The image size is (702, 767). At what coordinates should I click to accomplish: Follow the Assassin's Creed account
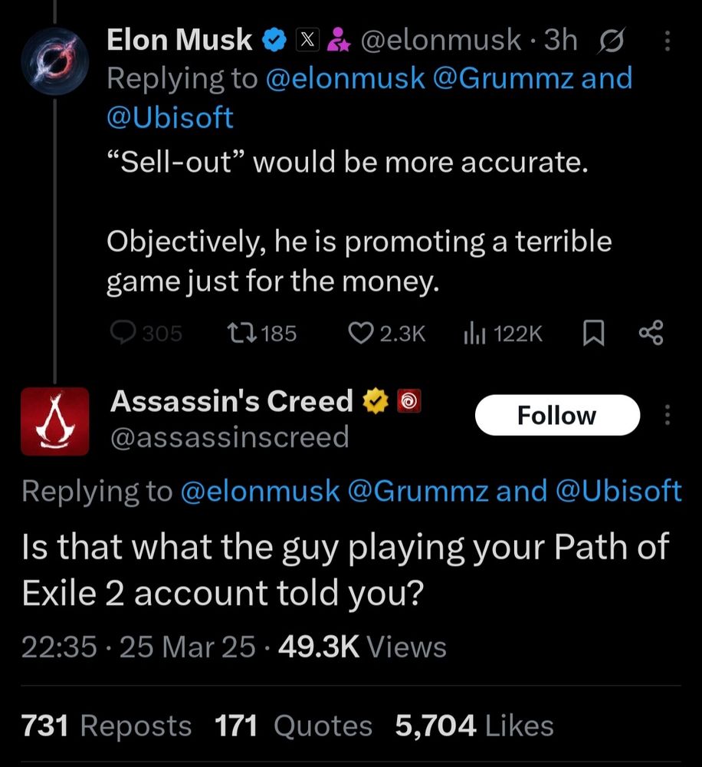point(557,415)
